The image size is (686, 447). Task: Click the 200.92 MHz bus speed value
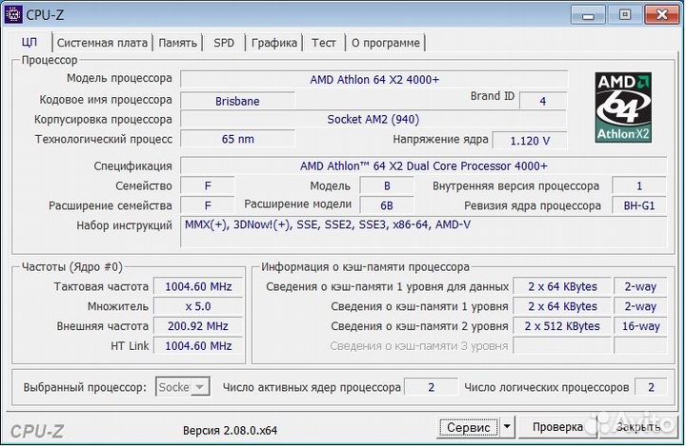coord(198,325)
